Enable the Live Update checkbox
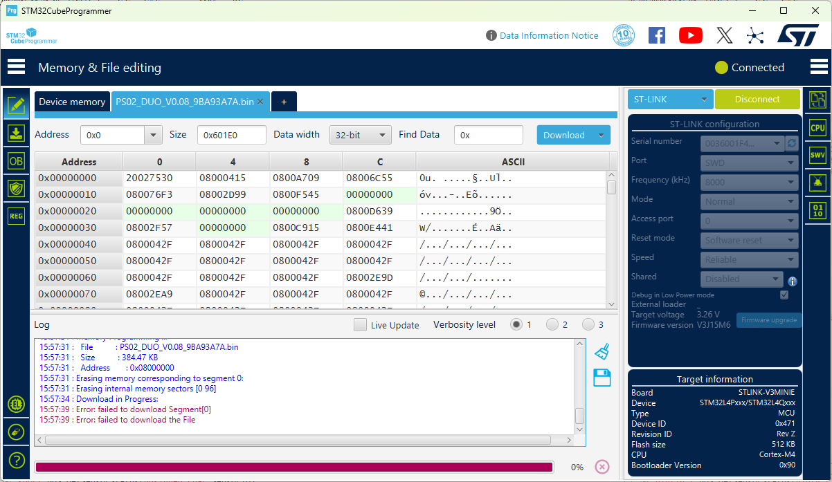The image size is (832, 482). point(360,324)
